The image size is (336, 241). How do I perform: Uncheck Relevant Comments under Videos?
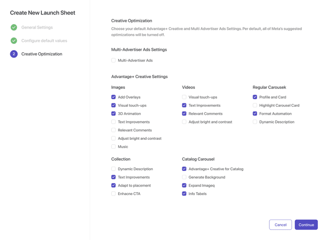click(x=184, y=113)
